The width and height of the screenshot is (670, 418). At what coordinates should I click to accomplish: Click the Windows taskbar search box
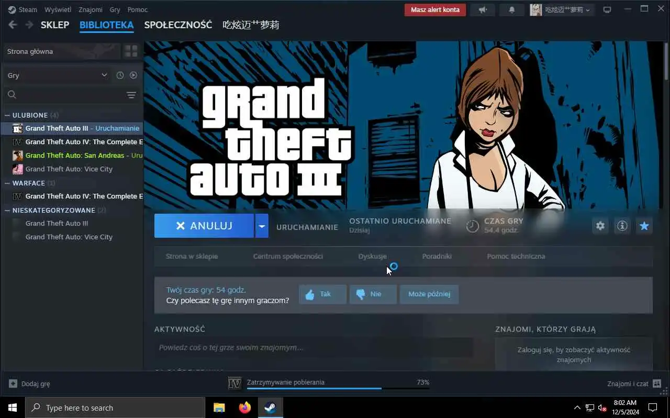pyautogui.click(x=115, y=408)
